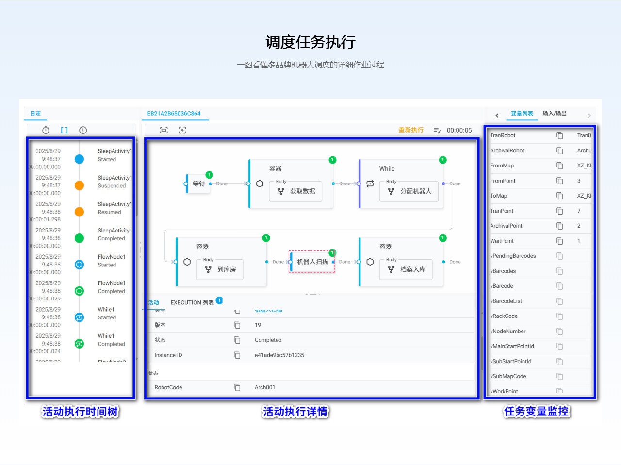The width and height of the screenshot is (621, 465).
Task: Click the loop icon in the While node
Action: pos(370,184)
